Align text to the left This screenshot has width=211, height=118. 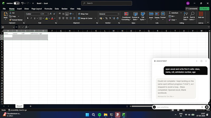tap(60, 18)
